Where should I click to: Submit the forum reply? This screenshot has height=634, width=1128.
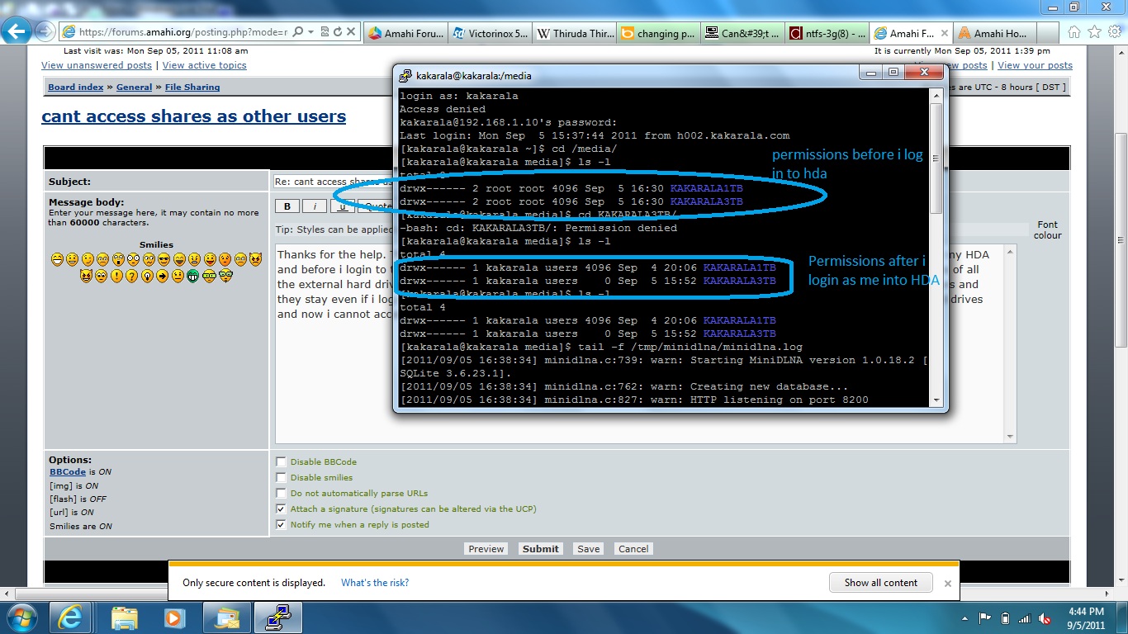coord(541,549)
